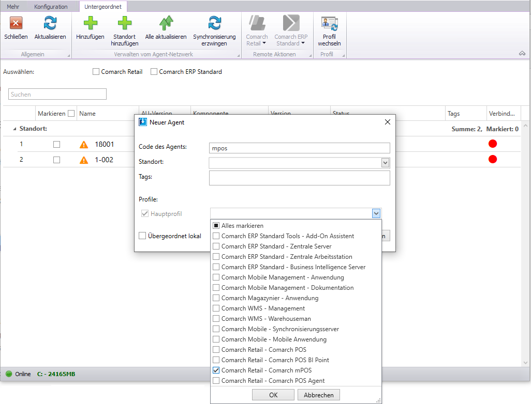Toggle the Markieren header checkbox
The height and width of the screenshot is (404, 531).
coord(71,114)
